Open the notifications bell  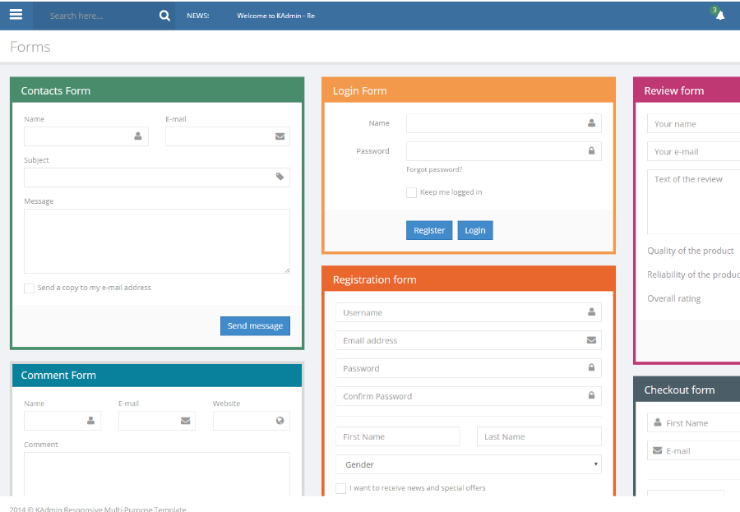[x=719, y=15]
